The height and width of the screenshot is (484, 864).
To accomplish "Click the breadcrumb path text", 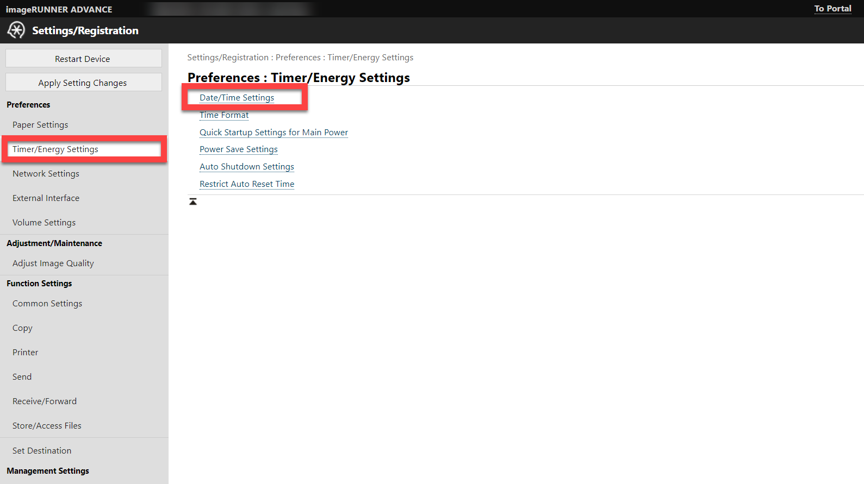I will [300, 58].
